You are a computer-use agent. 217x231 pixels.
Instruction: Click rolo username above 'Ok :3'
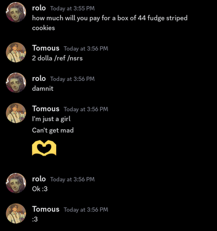click(x=39, y=179)
